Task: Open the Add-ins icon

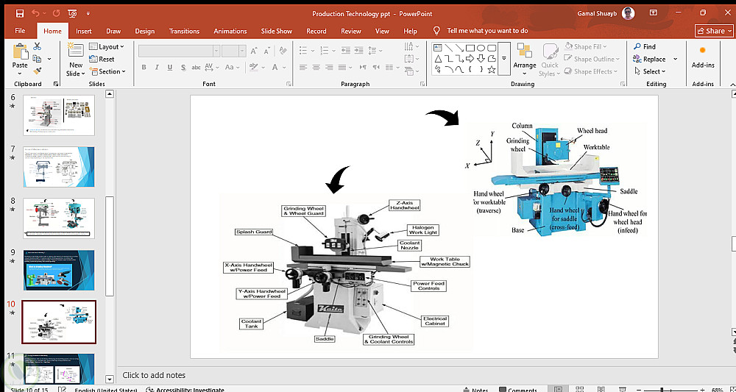Action: pos(702,51)
